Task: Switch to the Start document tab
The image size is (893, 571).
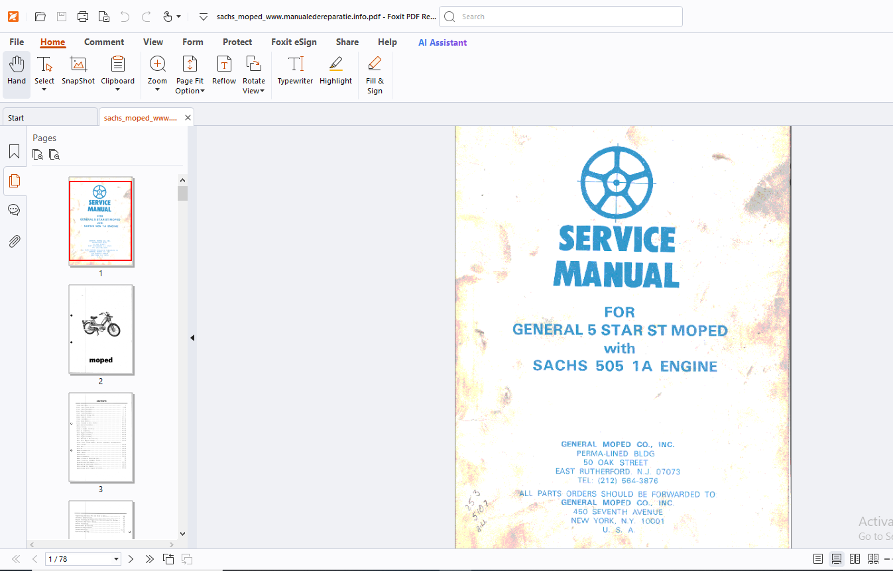Action: pos(50,117)
